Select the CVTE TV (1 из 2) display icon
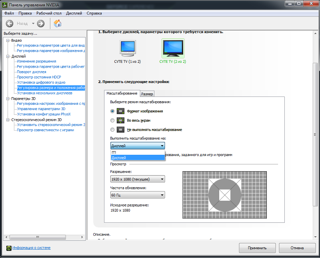The height and width of the screenshot is (258, 320). (x=128, y=48)
